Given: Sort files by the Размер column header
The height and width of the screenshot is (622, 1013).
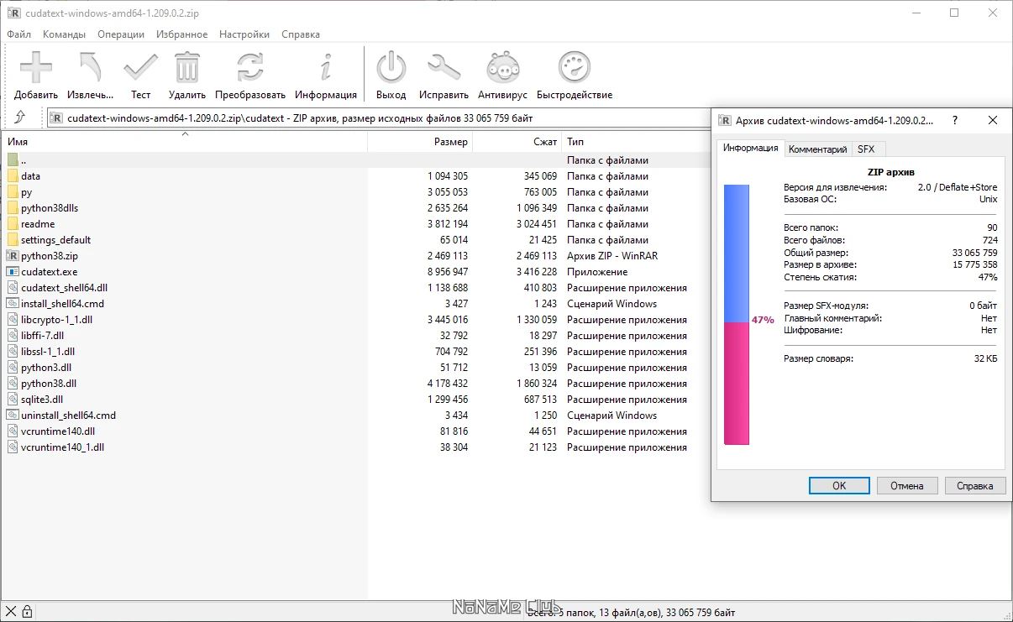Looking at the screenshot, I should [x=450, y=142].
